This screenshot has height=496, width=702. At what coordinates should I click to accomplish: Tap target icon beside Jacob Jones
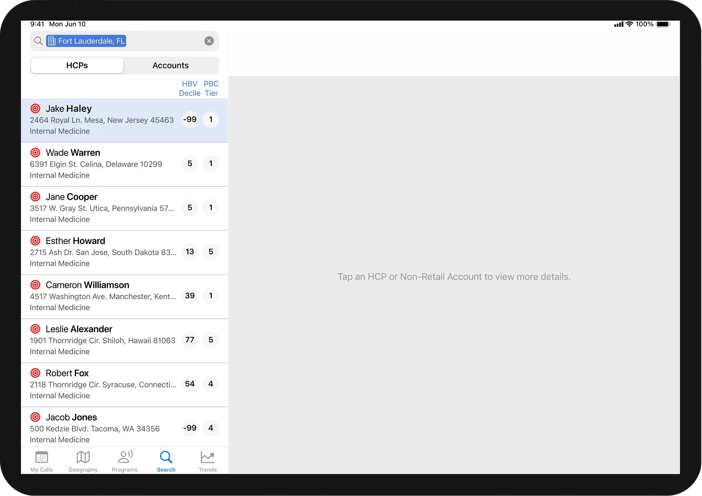pyautogui.click(x=35, y=417)
